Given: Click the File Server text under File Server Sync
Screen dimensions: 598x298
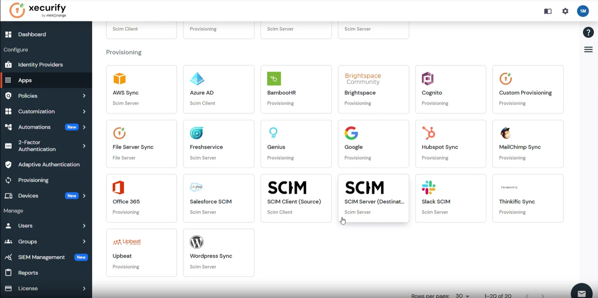Looking at the screenshot, I should click(x=124, y=158).
